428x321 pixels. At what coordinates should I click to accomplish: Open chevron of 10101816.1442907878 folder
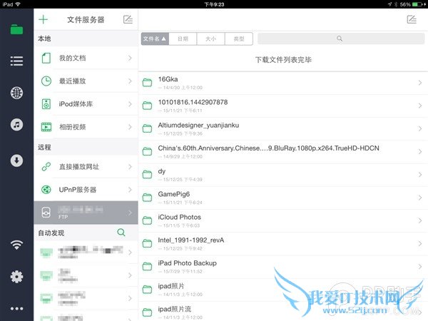pos(420,106)
